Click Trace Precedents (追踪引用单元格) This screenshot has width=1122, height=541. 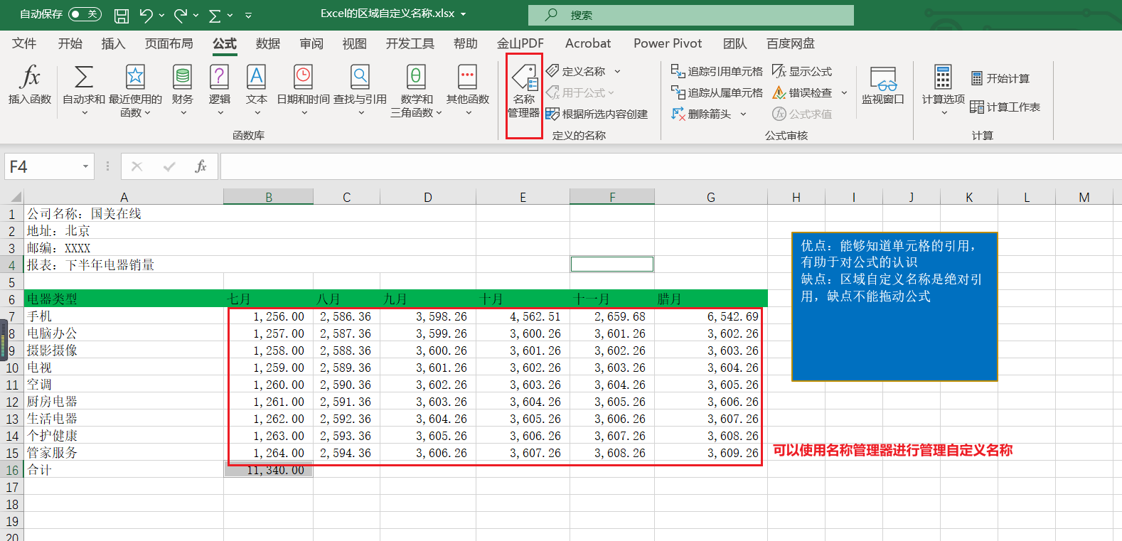[717, 71]
